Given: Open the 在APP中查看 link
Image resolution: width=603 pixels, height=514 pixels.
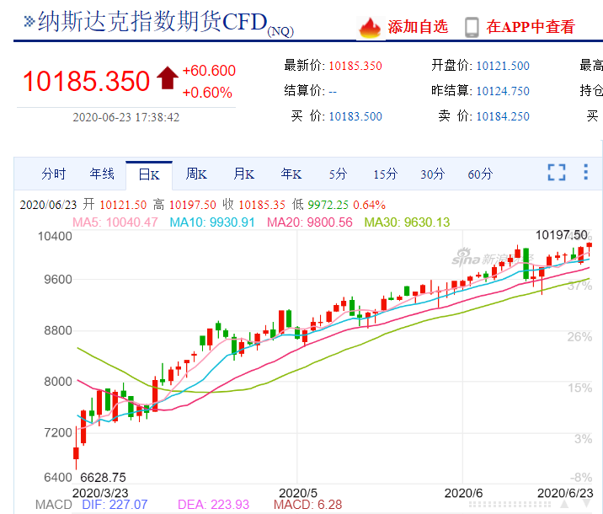Looking at the screenshot, I should point(531,27).
